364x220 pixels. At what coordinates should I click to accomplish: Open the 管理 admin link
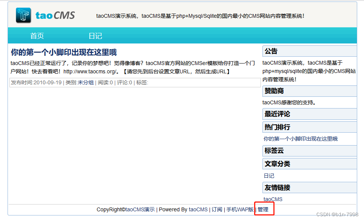[x=263, y=209]
